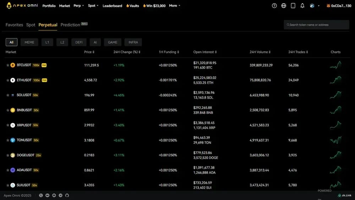
Task: Favorite the XRPUSDT market star
Action: (8, 125)
